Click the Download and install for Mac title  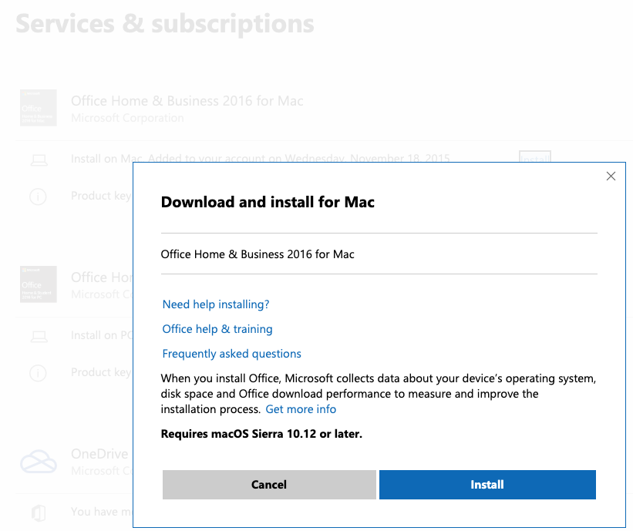[268, 202]
